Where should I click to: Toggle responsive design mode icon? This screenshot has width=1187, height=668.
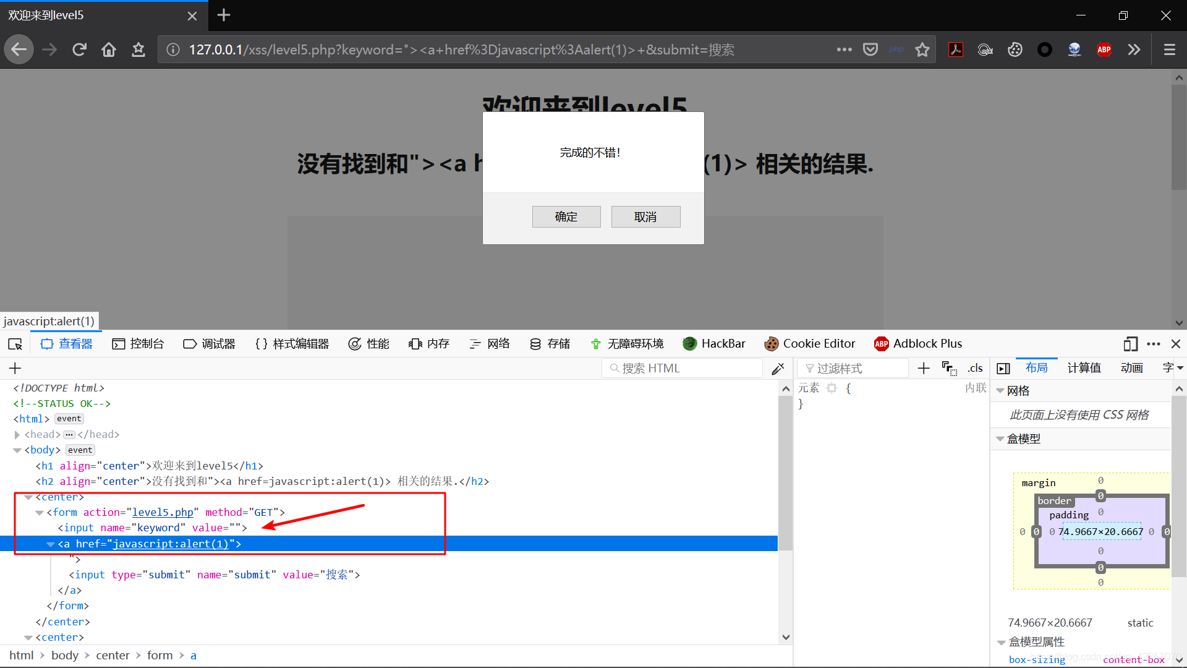pos(1131,344)
